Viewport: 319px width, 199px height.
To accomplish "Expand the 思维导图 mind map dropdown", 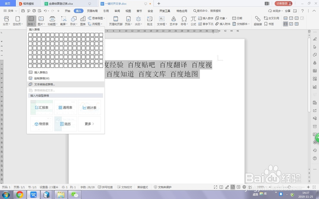I will 104,18.
